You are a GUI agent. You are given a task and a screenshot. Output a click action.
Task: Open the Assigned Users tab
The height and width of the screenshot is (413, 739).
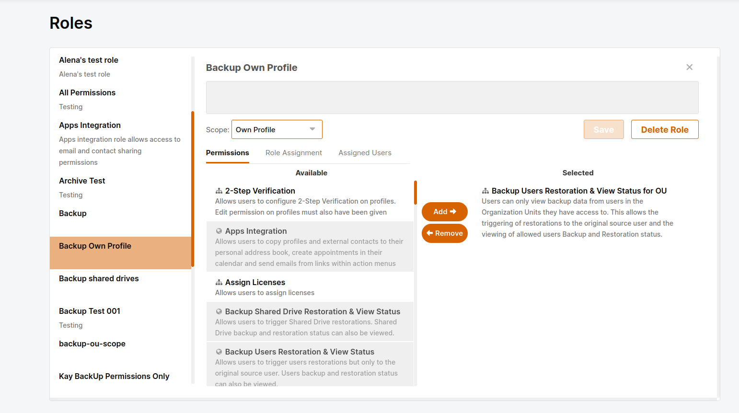coord(365,153)
